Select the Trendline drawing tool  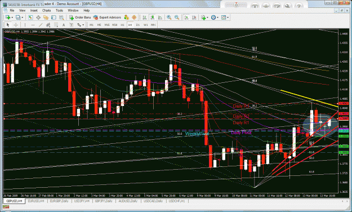[x=41, y=25]
